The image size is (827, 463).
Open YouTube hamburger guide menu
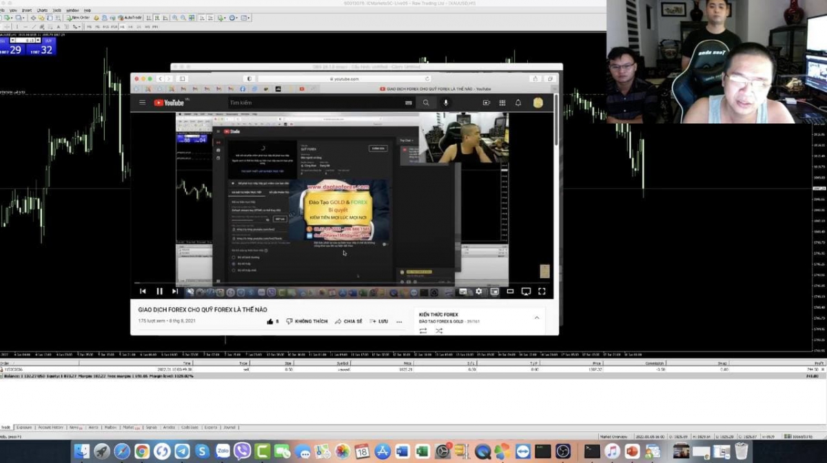[x=142, y=103]
